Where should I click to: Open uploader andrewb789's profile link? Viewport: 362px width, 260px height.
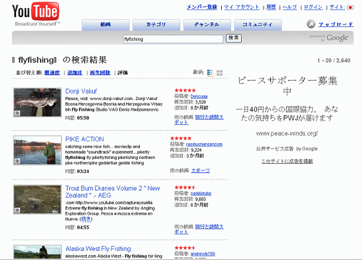(x=203, y=254)
